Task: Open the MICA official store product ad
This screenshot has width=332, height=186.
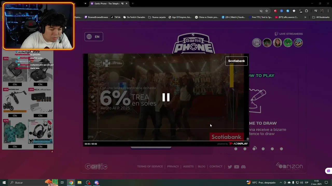Action: pos(40,100)
